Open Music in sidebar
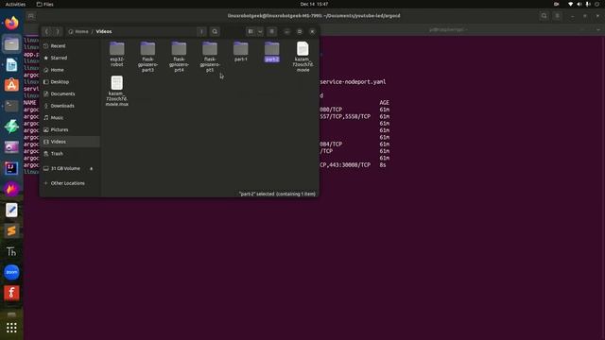Image resolution: width=605 pixels, height=340 pixels. point(70,117)
